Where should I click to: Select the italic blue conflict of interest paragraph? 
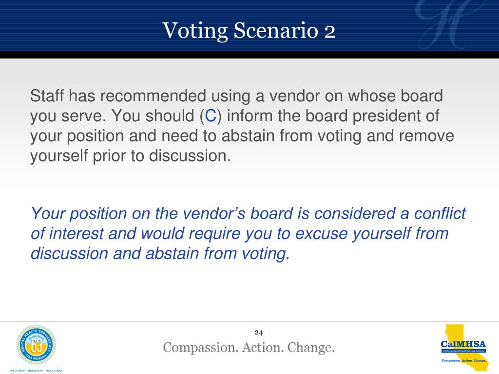coord(248,233)
